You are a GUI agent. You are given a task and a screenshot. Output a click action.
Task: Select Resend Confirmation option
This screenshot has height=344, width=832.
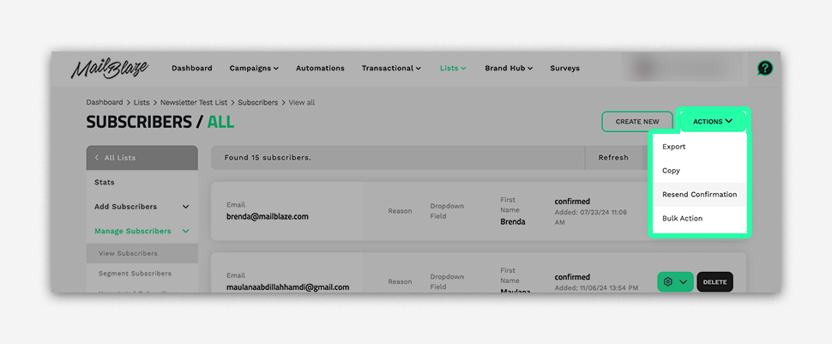coord(699,195)
